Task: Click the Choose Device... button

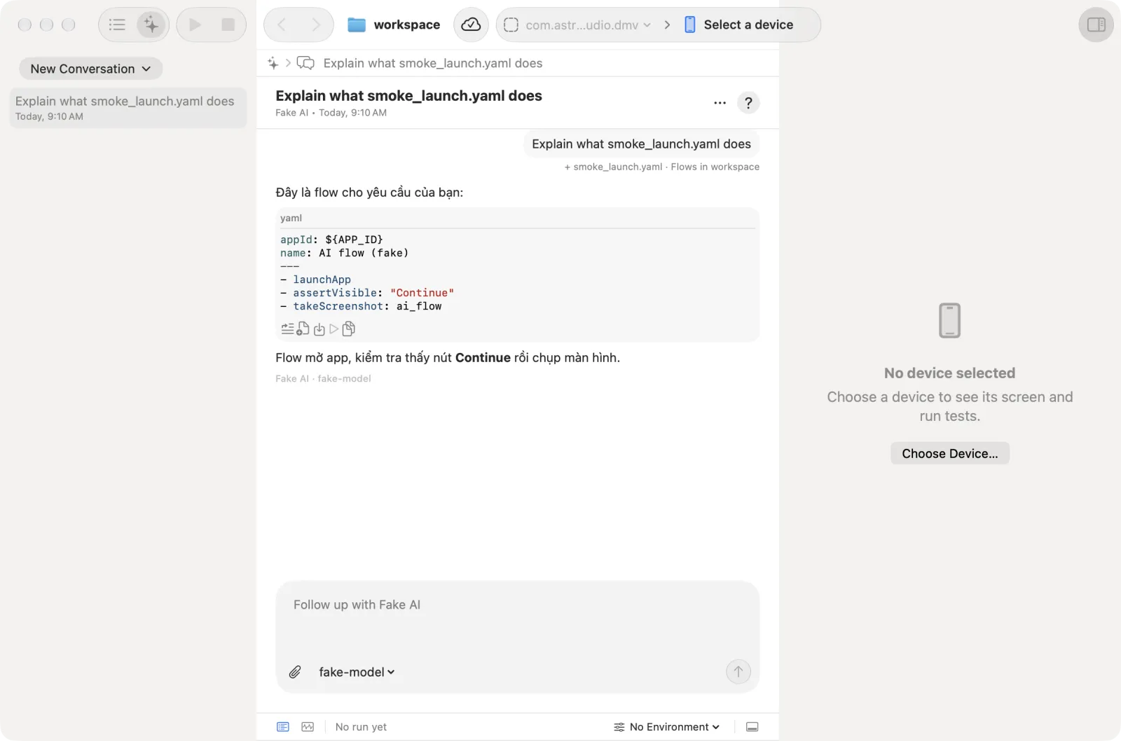Action: click(949, 453)
